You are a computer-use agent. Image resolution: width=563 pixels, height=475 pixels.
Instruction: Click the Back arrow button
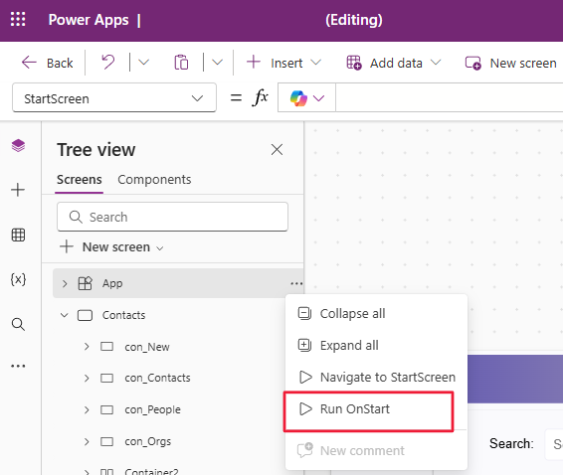click(47, 63)
